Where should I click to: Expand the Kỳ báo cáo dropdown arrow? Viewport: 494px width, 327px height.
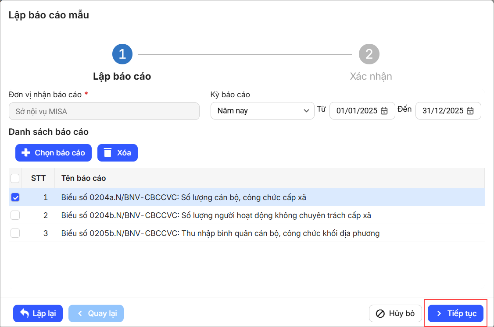pyautogui.click(x=306, y=111)
